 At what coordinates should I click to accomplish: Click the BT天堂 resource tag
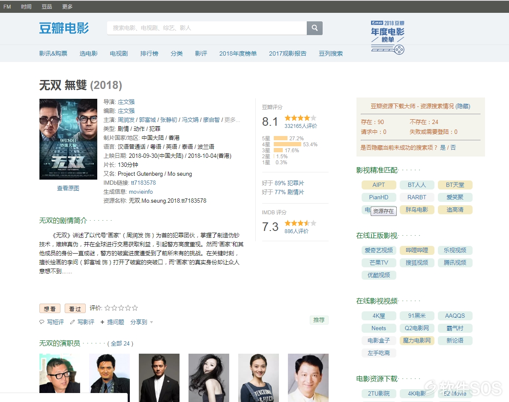455,185
